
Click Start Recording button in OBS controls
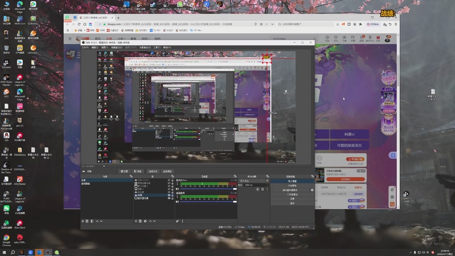point(292,185)
